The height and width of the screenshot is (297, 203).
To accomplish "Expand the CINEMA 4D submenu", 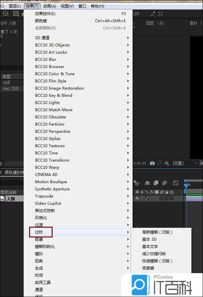I will 78,174.
